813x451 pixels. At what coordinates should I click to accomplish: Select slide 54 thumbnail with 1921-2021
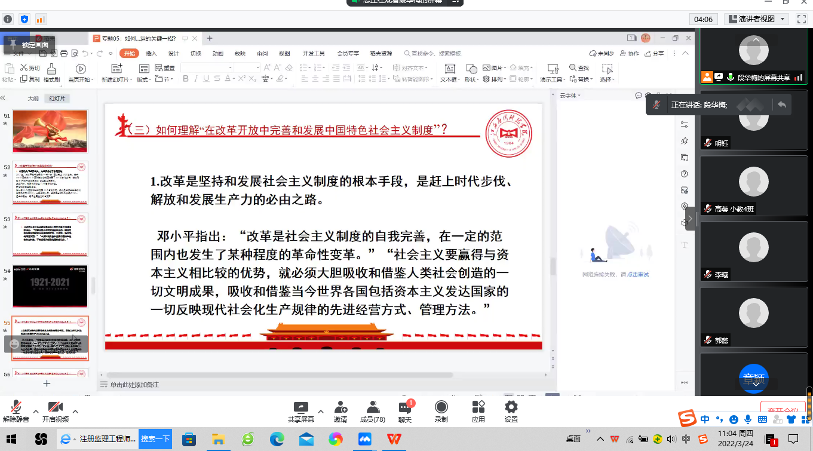50,286
